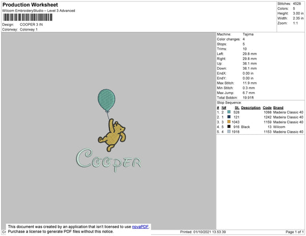Click the "Color changes:" label
The width and height of the screenshot is (306, 236).
click(x=228, y=39)
